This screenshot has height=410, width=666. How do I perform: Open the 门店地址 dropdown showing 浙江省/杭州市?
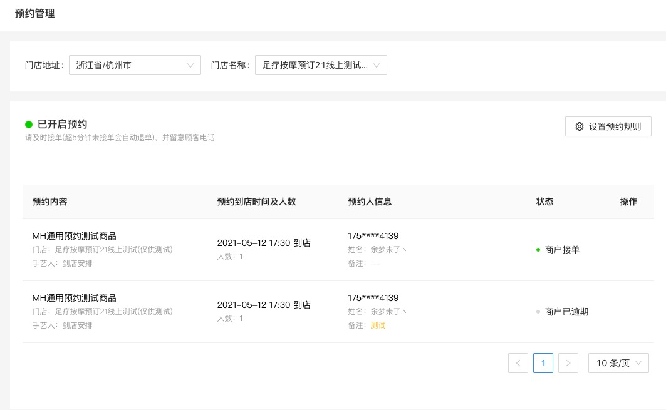pos(135,65)
